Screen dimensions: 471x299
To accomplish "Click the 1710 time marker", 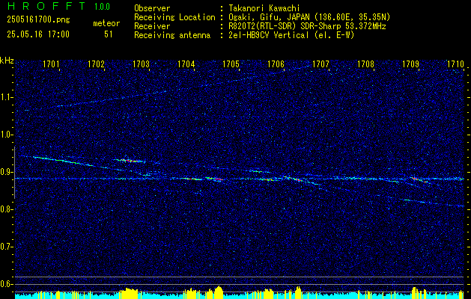I will [x=456, y=64].
